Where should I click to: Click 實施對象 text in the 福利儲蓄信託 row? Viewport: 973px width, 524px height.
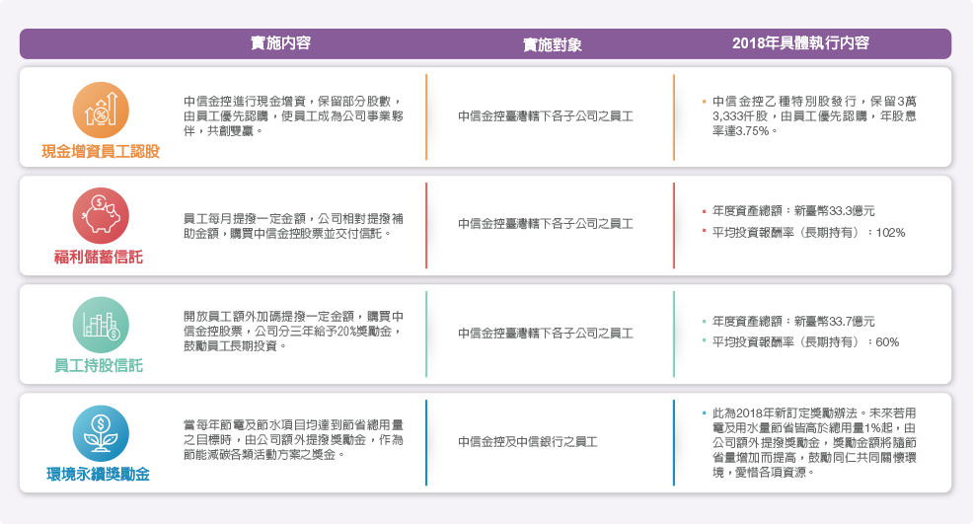[x=546, y=223]
